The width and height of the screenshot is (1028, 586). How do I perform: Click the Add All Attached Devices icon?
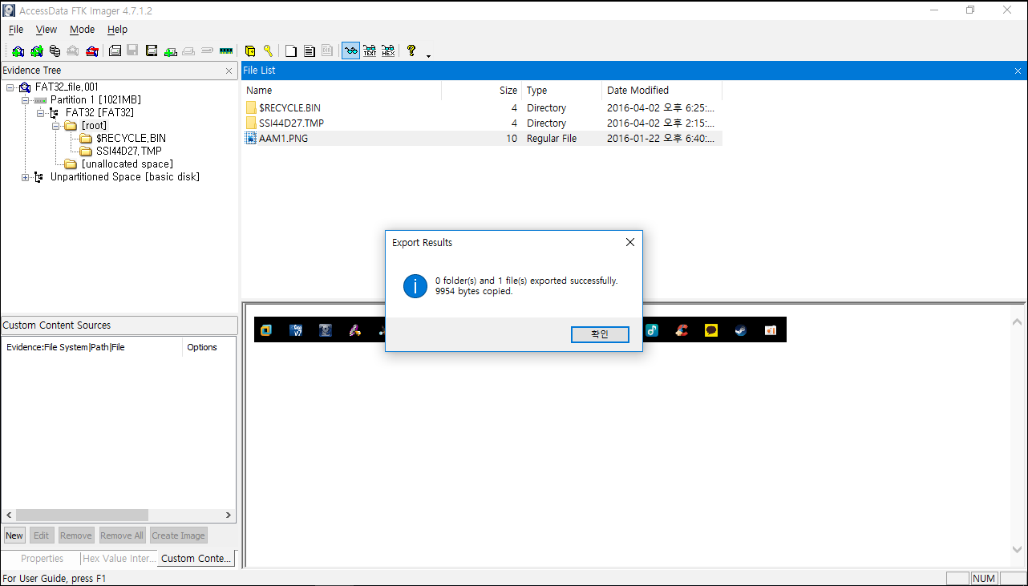click(36, 51)
